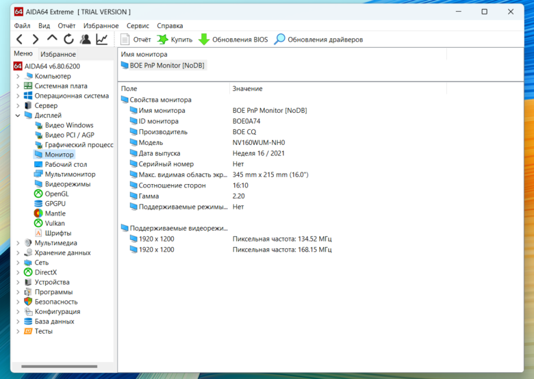This screenshot has height=379, width=534.
Task: Click the sidebar horizontal scrollbar
Action: [60, 367]
